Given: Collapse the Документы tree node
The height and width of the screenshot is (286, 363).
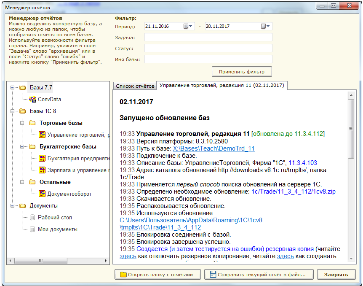Looking at the screenshot, I should coord(13,205).
